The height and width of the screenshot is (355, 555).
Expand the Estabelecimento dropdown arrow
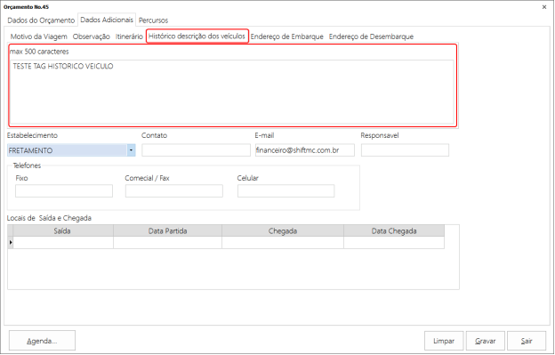(131, 150)
